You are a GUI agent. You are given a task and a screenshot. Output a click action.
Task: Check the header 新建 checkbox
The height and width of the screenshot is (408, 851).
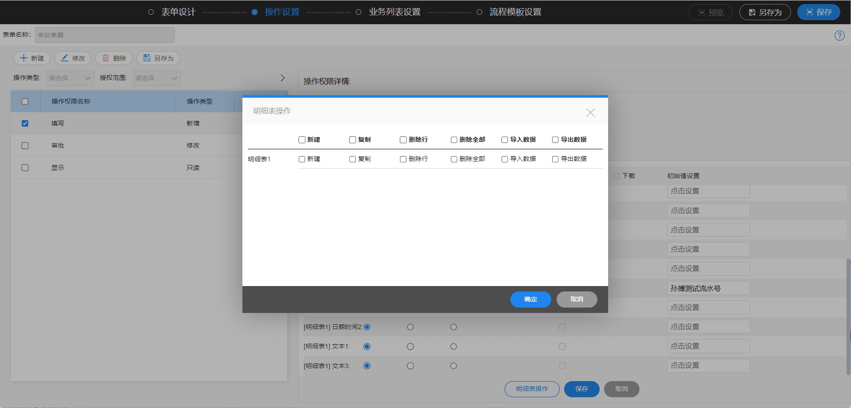tap(302, 140)
